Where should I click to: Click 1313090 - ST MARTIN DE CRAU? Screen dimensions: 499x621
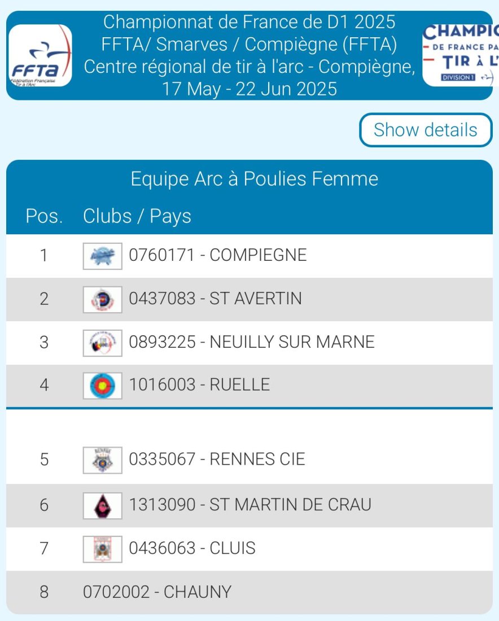pyautogui.click(x=249, y=505)
